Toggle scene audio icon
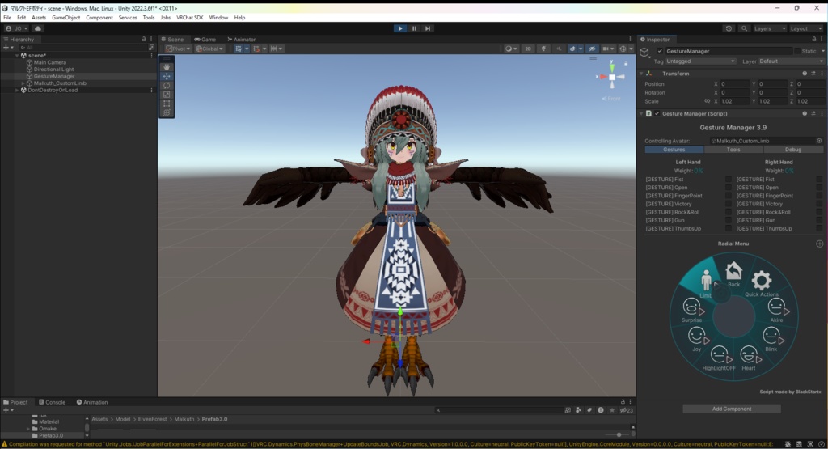 tap(559, 49)
